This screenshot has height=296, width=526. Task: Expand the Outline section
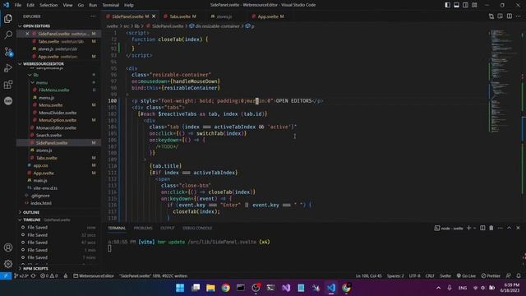click(31, 212)
